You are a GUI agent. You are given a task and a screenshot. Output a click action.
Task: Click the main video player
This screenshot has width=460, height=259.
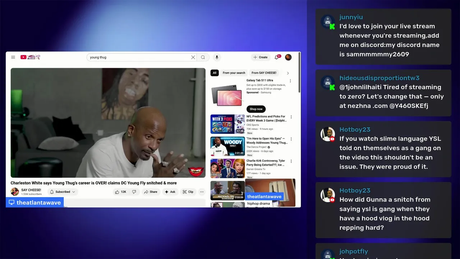tap(108, 123)
